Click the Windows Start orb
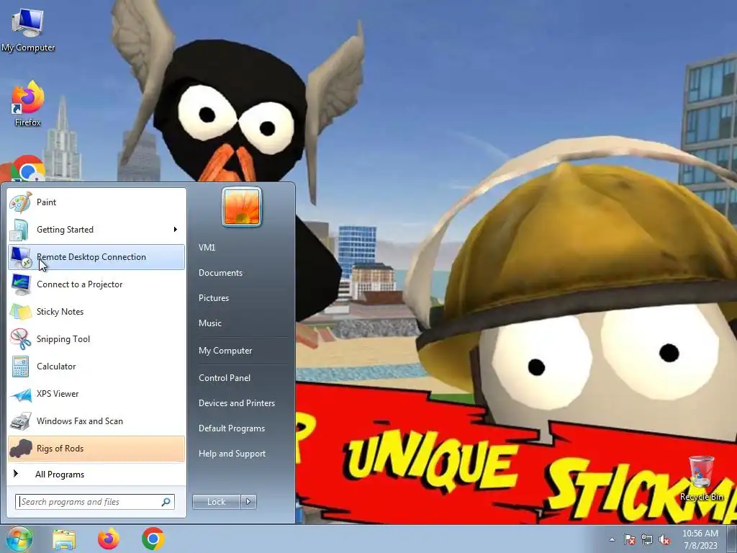This screenshot has width=737, height=553. [19, 539]
